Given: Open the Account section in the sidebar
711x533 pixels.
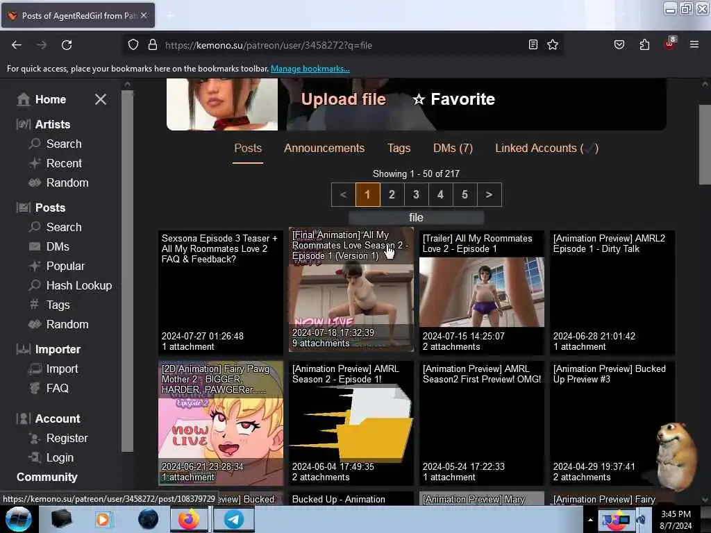Looking at the screenshot, I should (x=49, y=418).
